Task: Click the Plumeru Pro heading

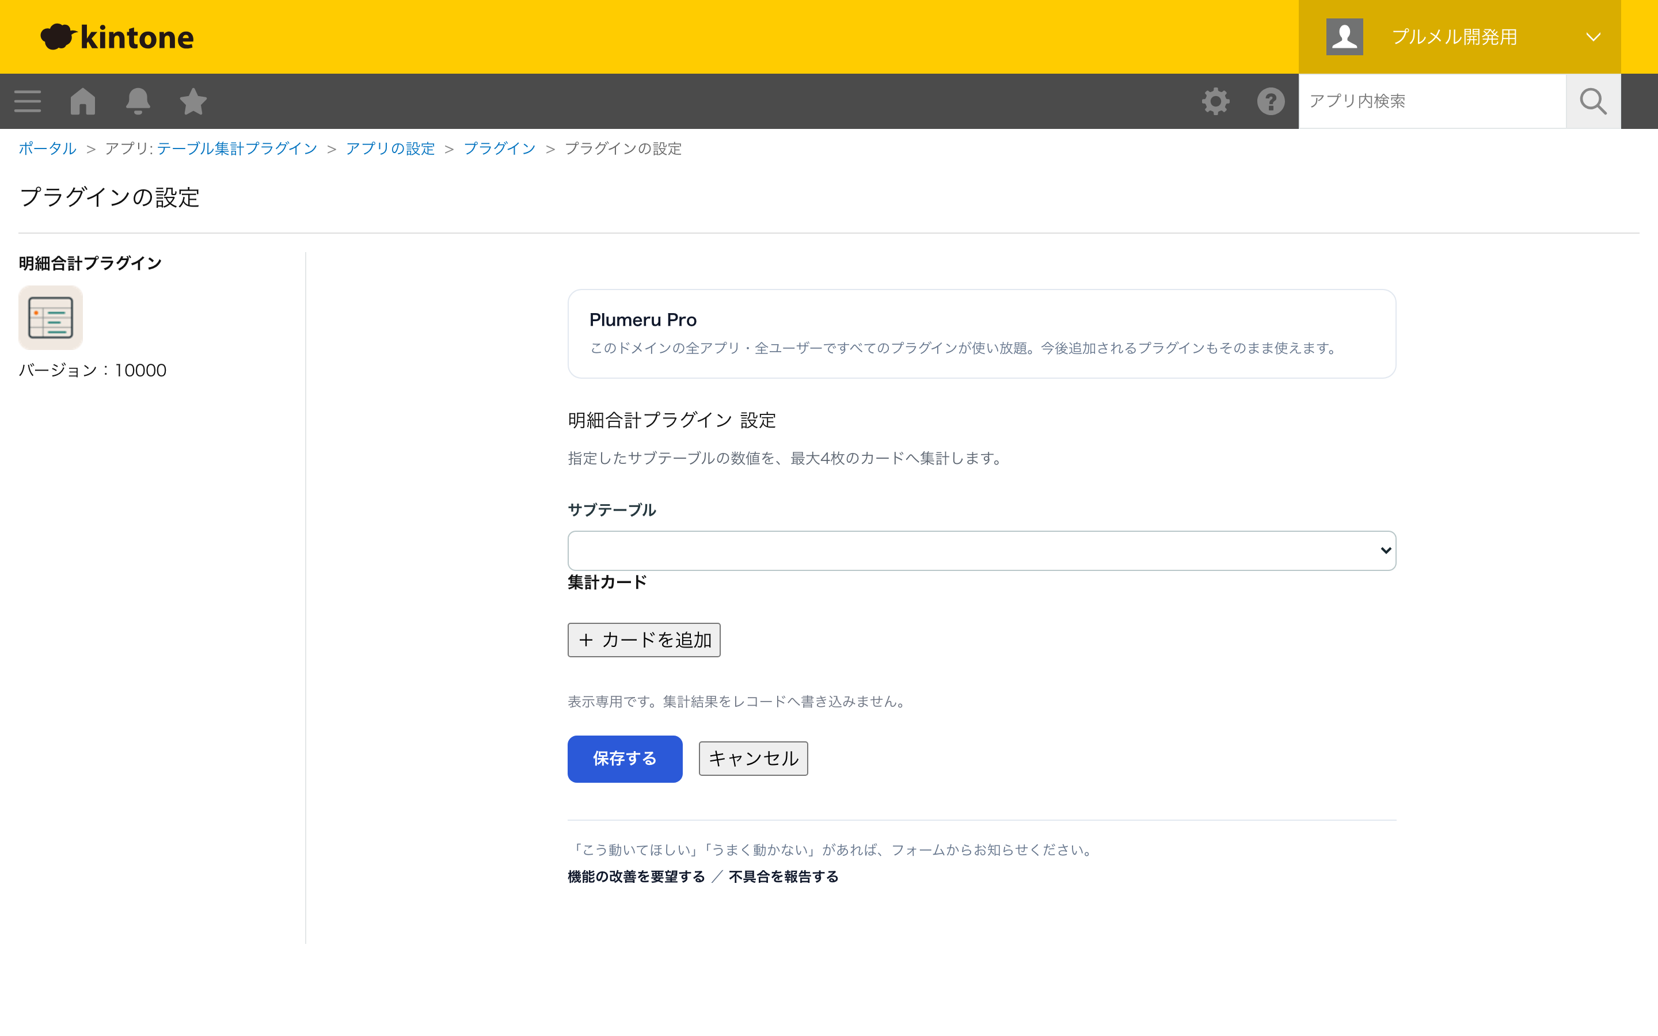Action: tap(642, 320)
